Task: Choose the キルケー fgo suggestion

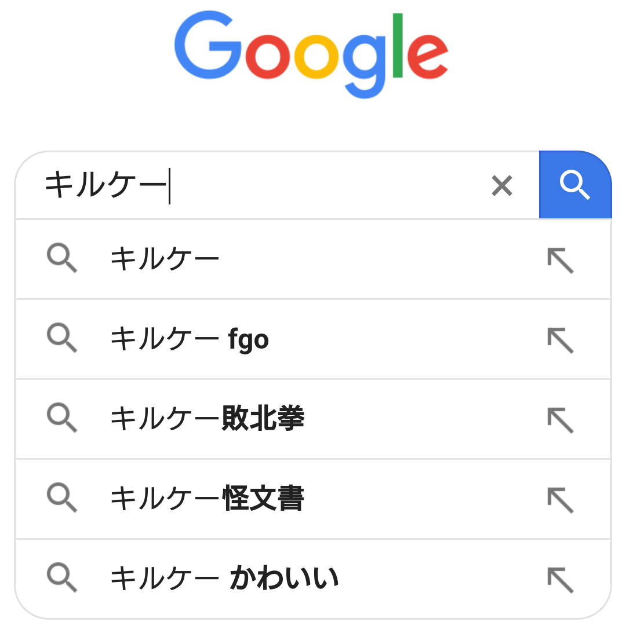Action: click(x=190, y=339)
